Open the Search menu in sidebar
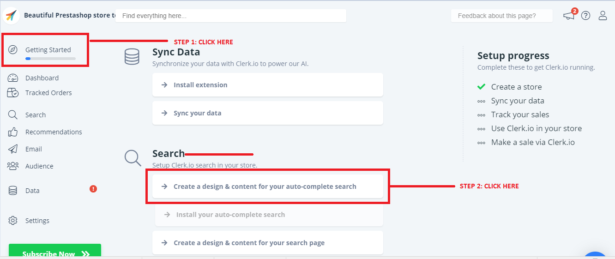The width and height of the screenshot is (615, 259). [35, 115]
